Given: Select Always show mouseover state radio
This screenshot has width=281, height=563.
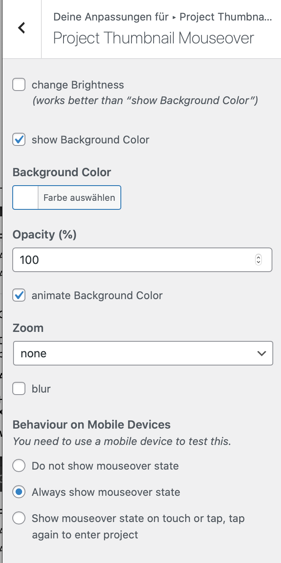Looking at the screenshot, I should (x=19, y=492).
